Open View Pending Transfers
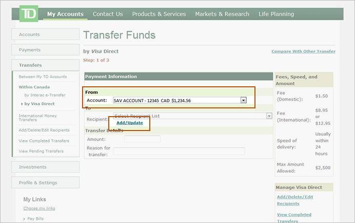Image resolution: width=355 pixels, height=223 pixels. 41,151
